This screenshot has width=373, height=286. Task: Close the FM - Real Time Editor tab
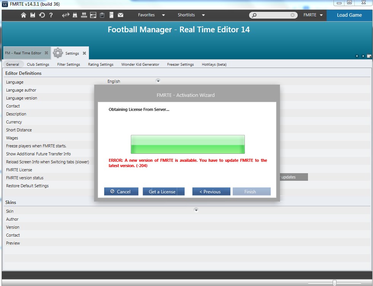[46, 53]
